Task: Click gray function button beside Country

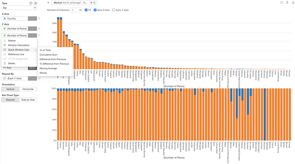Action: point(32,18)
